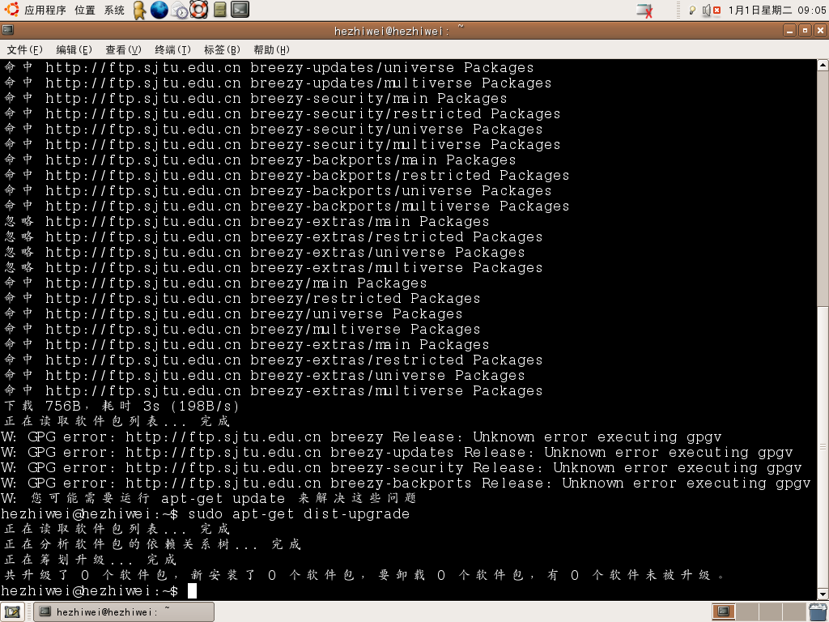Click the '共升级了 0 个软件包' summary line

click(x=365, y=575)
